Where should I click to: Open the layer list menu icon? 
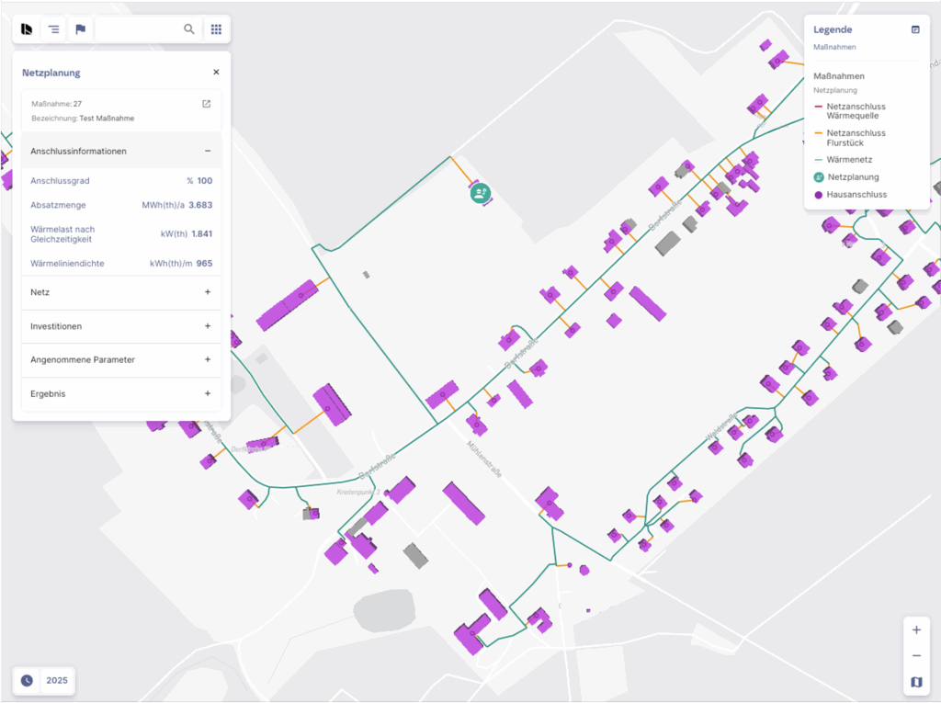[x=54, y=29]
